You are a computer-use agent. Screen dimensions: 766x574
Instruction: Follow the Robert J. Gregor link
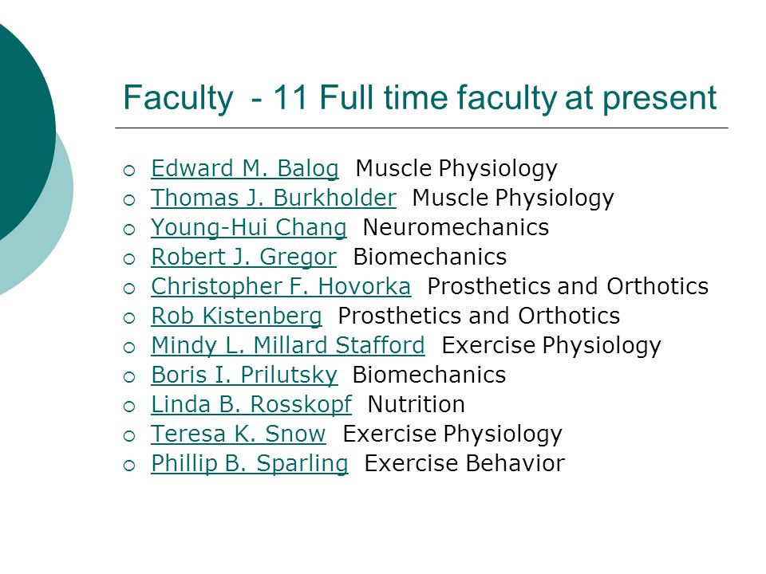point(244,258)
